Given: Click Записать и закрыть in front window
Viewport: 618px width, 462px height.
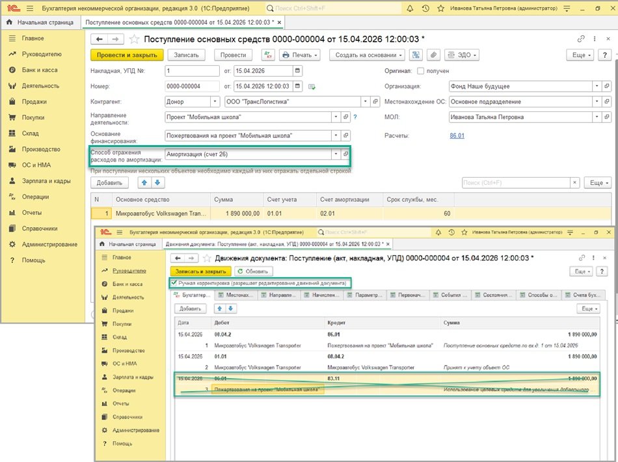Looking at the screenshot, I should click(200, 271).
